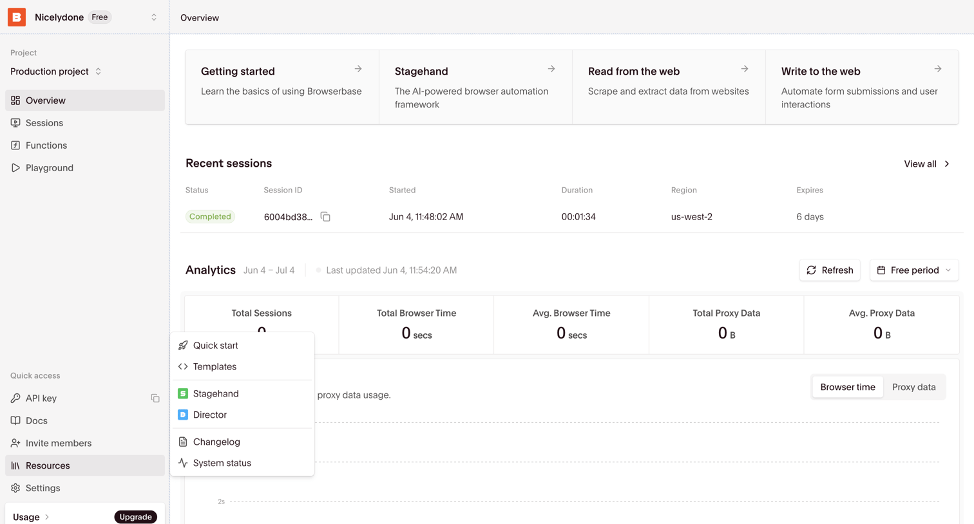The image size is (974, 524).
Task: Select Changelog in the Resources menu
Action: tap(242, 442)
